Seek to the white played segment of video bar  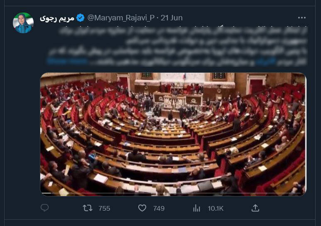(x=47, y=193)
